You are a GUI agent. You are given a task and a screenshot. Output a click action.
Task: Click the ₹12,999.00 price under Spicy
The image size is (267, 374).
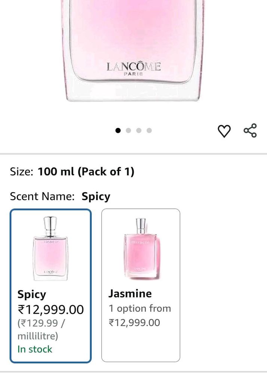50,309
